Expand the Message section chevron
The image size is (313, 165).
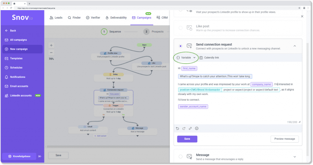pyautogui.click(x=295, y=156)
